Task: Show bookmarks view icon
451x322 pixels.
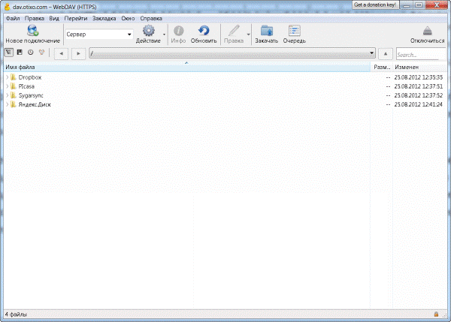Action: [20, 53]
